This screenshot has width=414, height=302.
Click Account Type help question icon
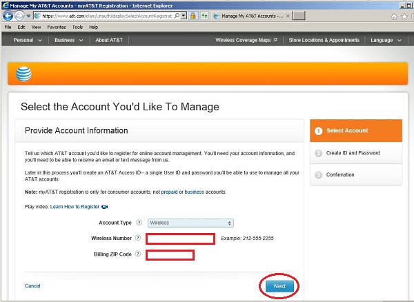point(139,222)
